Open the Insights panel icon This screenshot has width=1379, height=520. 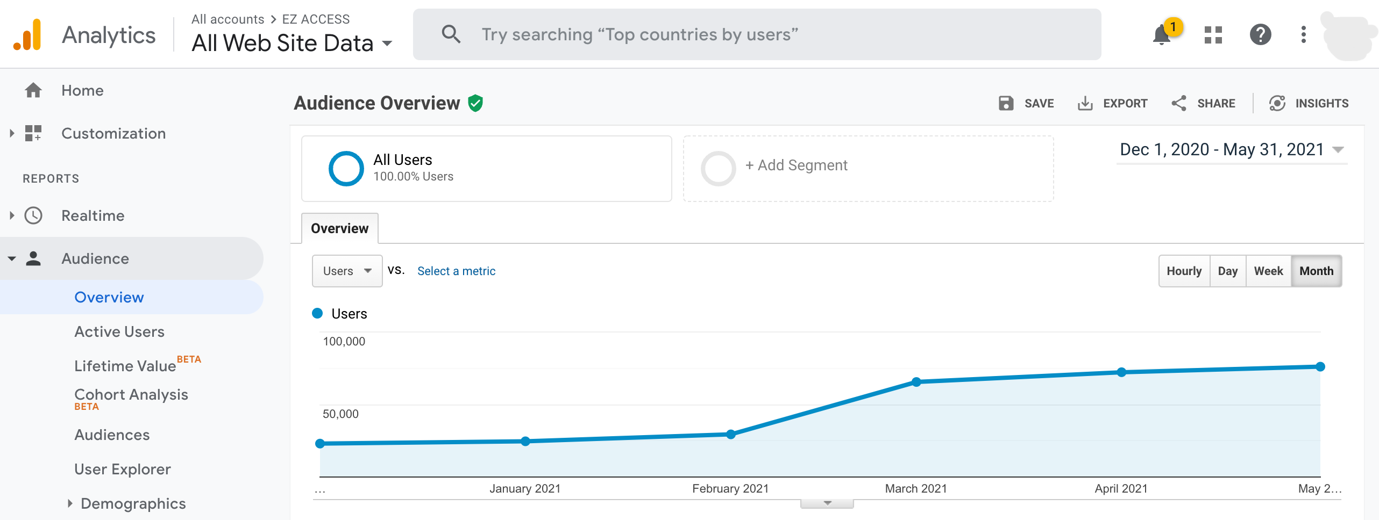1277,103
